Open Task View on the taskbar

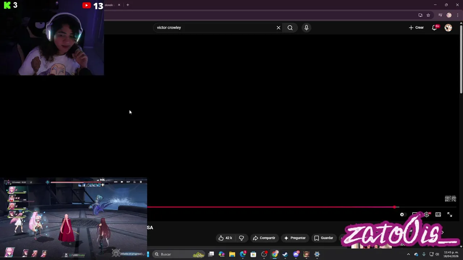[x=211, y=254]
